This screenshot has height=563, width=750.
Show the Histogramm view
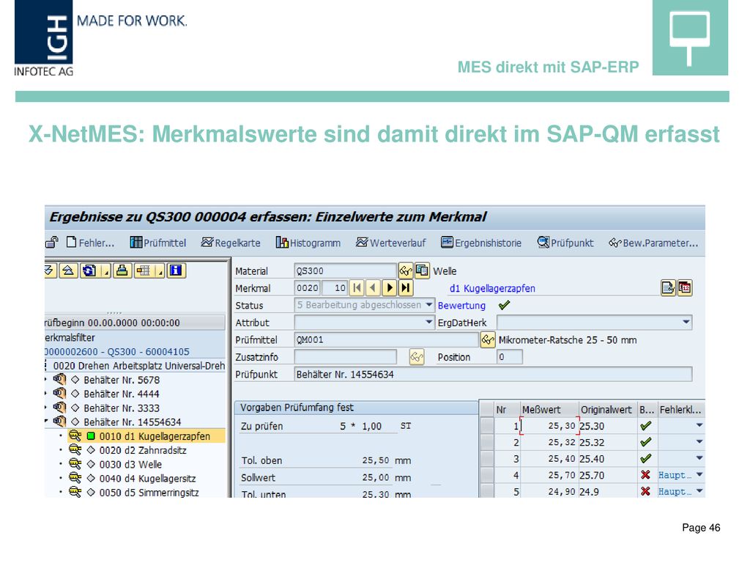pos(308,243)
